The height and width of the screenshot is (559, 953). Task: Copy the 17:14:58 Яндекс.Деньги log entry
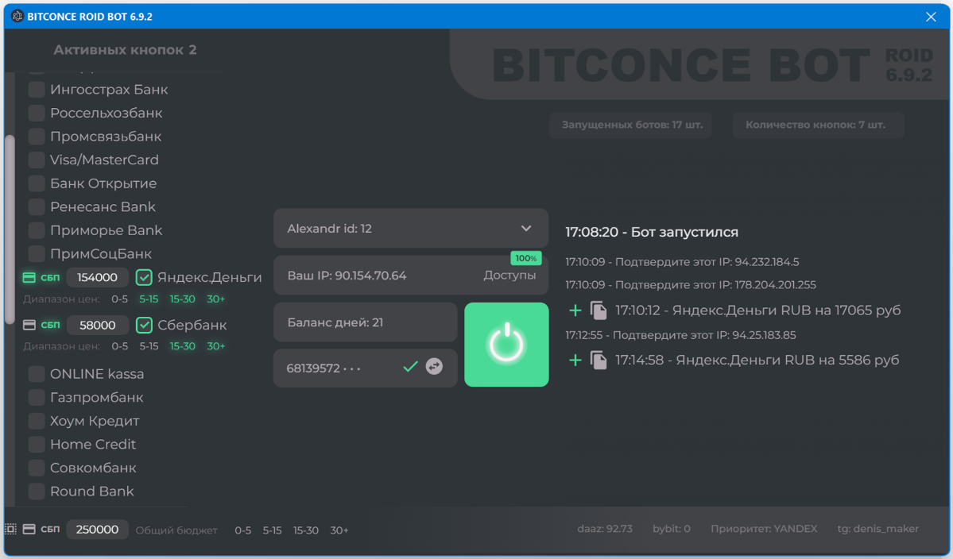(599, 360)
